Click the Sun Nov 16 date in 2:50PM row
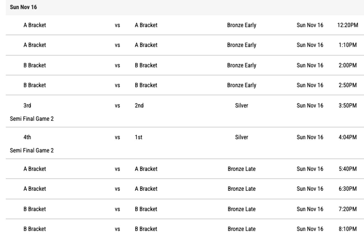The image size is (364, 237). click(x=310, y=85)
